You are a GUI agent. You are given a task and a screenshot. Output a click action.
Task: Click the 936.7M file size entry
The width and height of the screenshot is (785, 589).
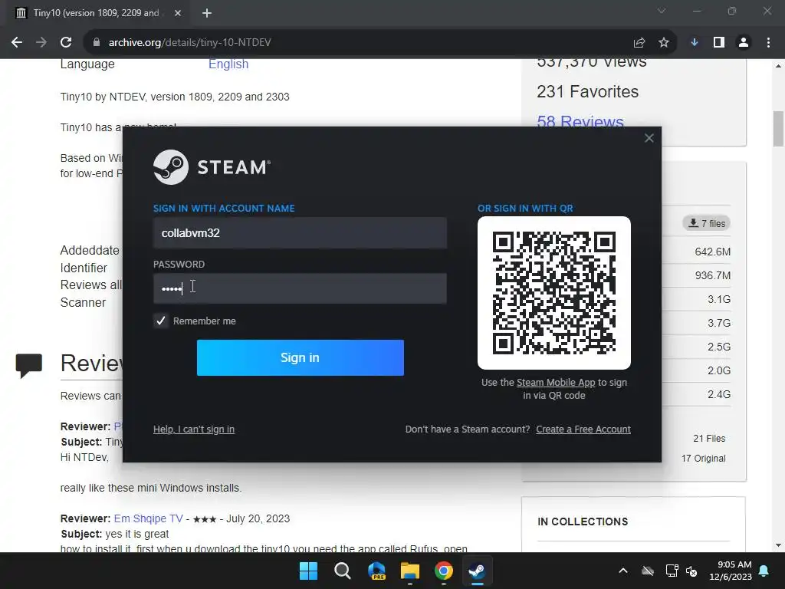coord(712,275)
